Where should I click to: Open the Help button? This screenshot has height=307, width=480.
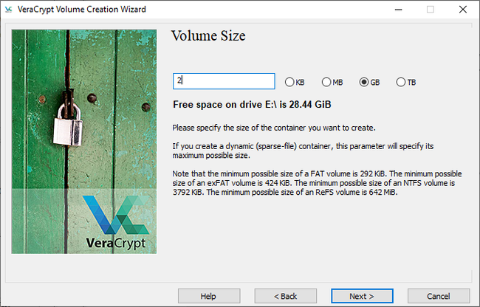point(209,296)
